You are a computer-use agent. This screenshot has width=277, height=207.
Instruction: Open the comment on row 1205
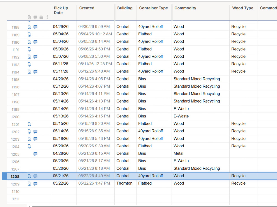(35, 154)
